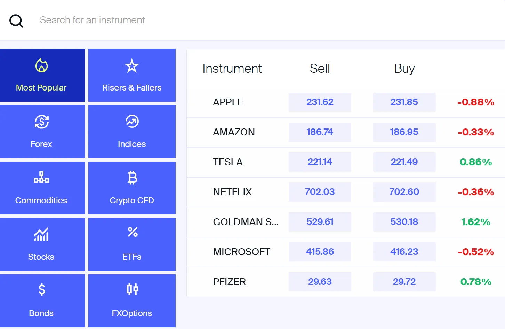Click TESLA's 0.86% change value

(x=476, y=162)
